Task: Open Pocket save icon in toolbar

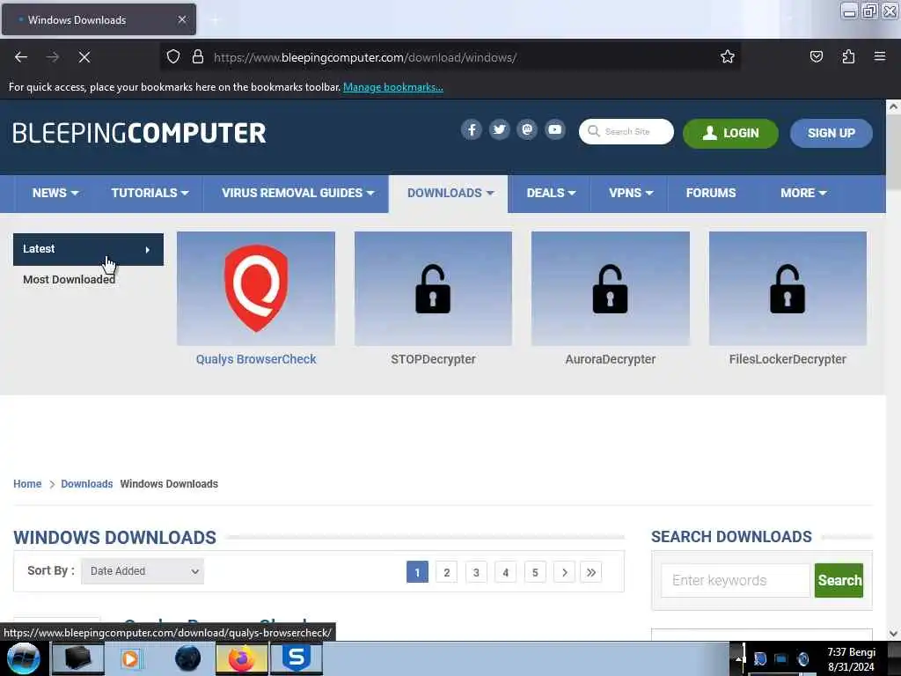Action: point(816,57)
